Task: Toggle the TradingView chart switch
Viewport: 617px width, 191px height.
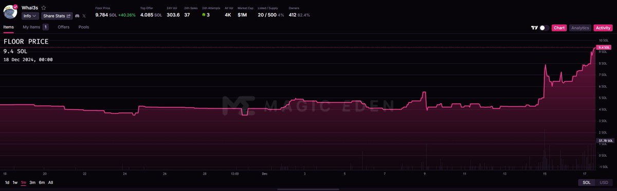Action: (x=545, y=28)
